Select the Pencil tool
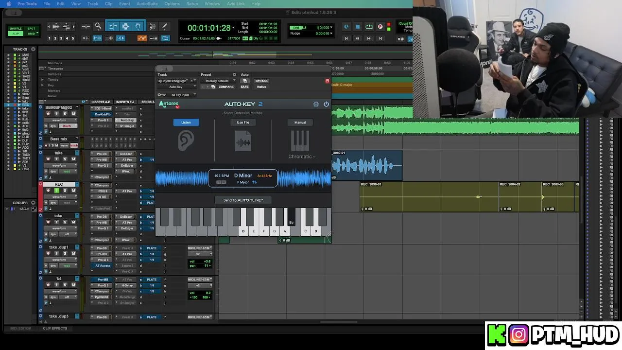622x350 pixels. [164, 26]
